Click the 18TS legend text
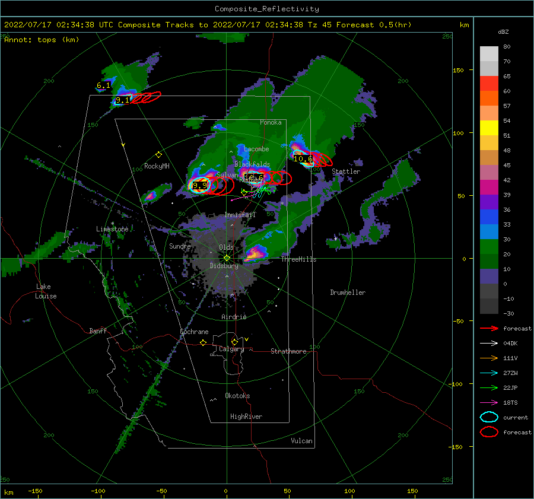The image size is (534, 499). [x=510, y=403]
